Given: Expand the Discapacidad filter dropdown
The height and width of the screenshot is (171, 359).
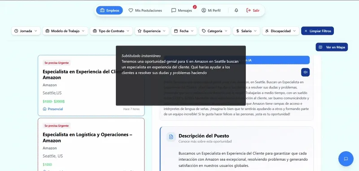Looking at the screenshot, I should [280, 31].
